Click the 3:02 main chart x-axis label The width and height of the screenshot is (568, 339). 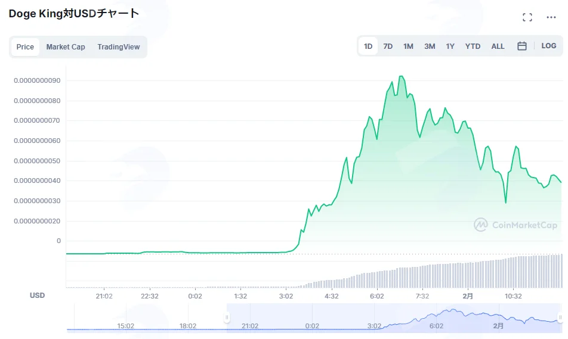click(286, 296)
